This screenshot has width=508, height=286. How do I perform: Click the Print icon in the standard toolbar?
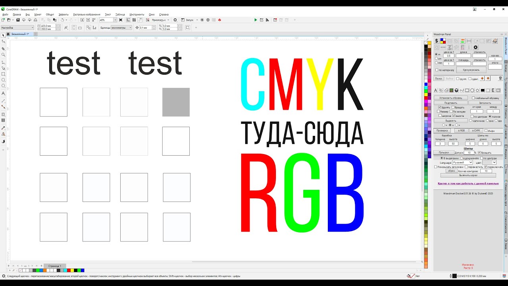(x=35, y=20)
